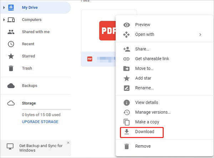Click the Download arrow icon

click(126, 132)
